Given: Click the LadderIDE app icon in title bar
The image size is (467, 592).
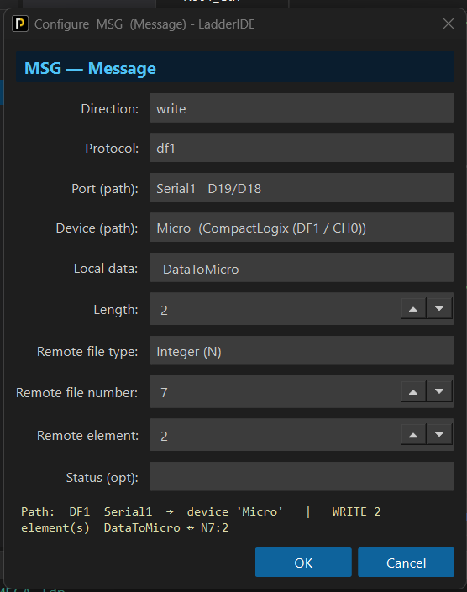Looking at the screenshot, I should click(x=20, y=24).
